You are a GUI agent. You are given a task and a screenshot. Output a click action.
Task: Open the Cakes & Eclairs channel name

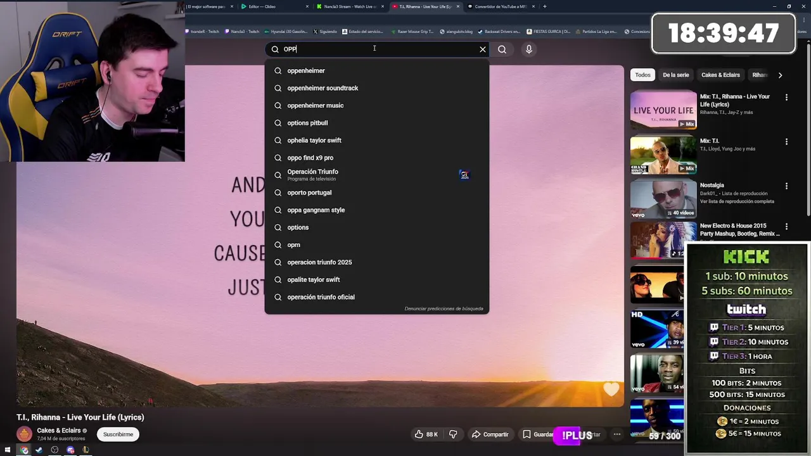(58, 431)
